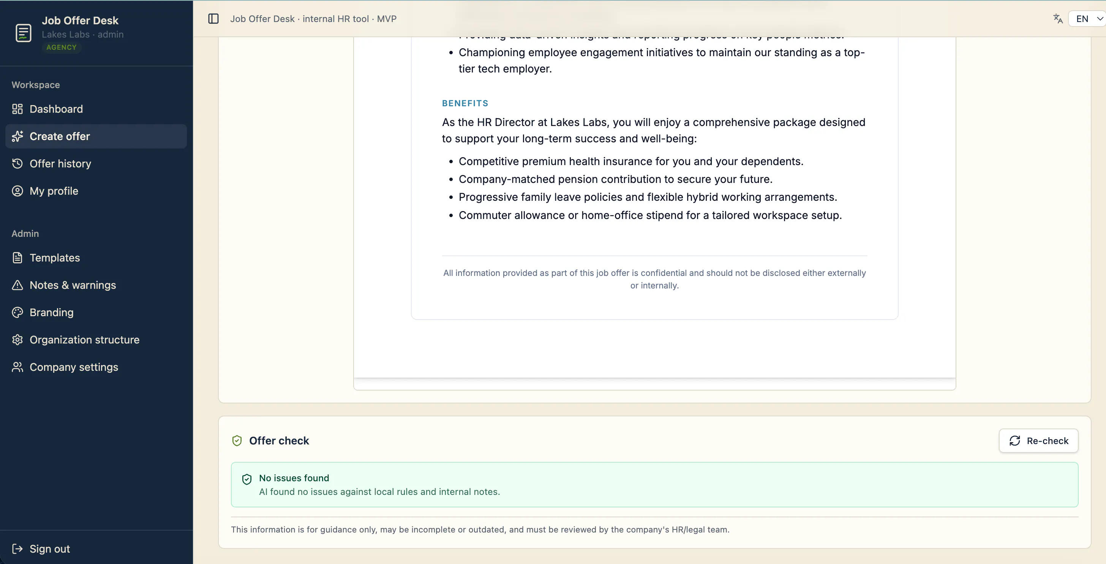Click the confidentiality footer note
Viewport: 1106px width, 564px height.
pos(654,279)
